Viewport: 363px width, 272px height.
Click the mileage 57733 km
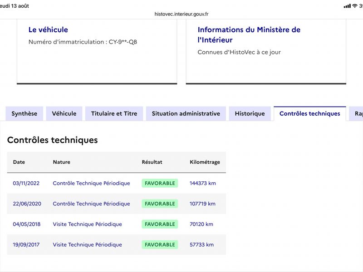pyautogui.click(x=202, y=245)
